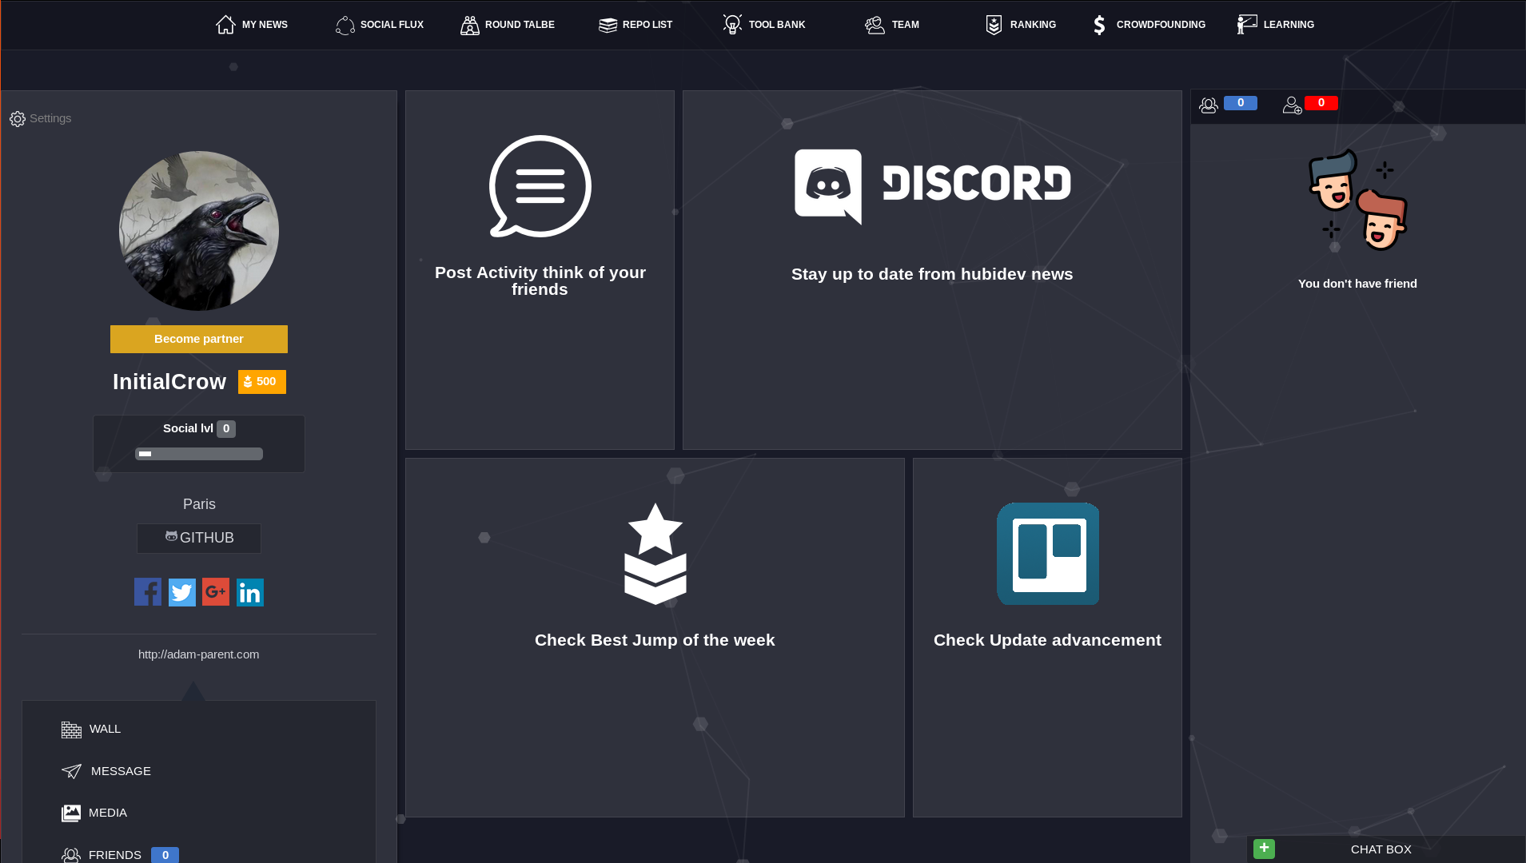Click the blue 0 friends counter top right
The height and width of the screenshot is (863, 1526).
pyautogui.click(x=1241, y=103)
